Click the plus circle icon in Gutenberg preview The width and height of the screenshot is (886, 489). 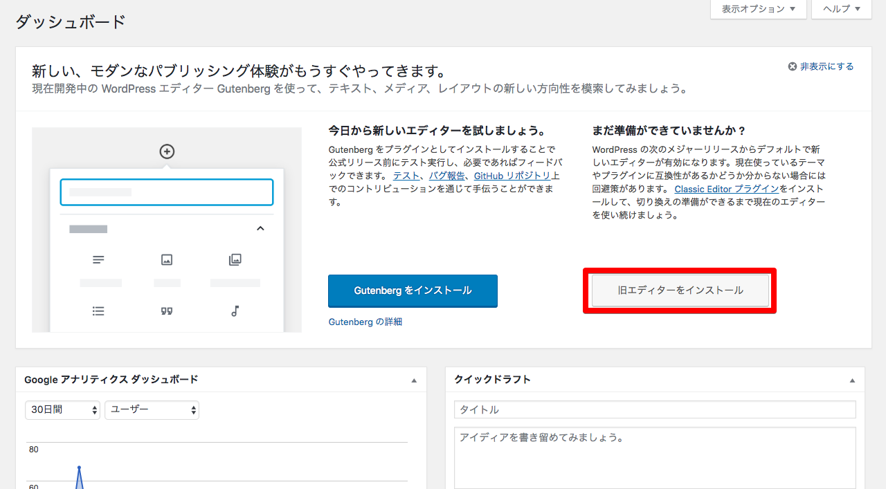pyautogui.click(x=167, y=151)
